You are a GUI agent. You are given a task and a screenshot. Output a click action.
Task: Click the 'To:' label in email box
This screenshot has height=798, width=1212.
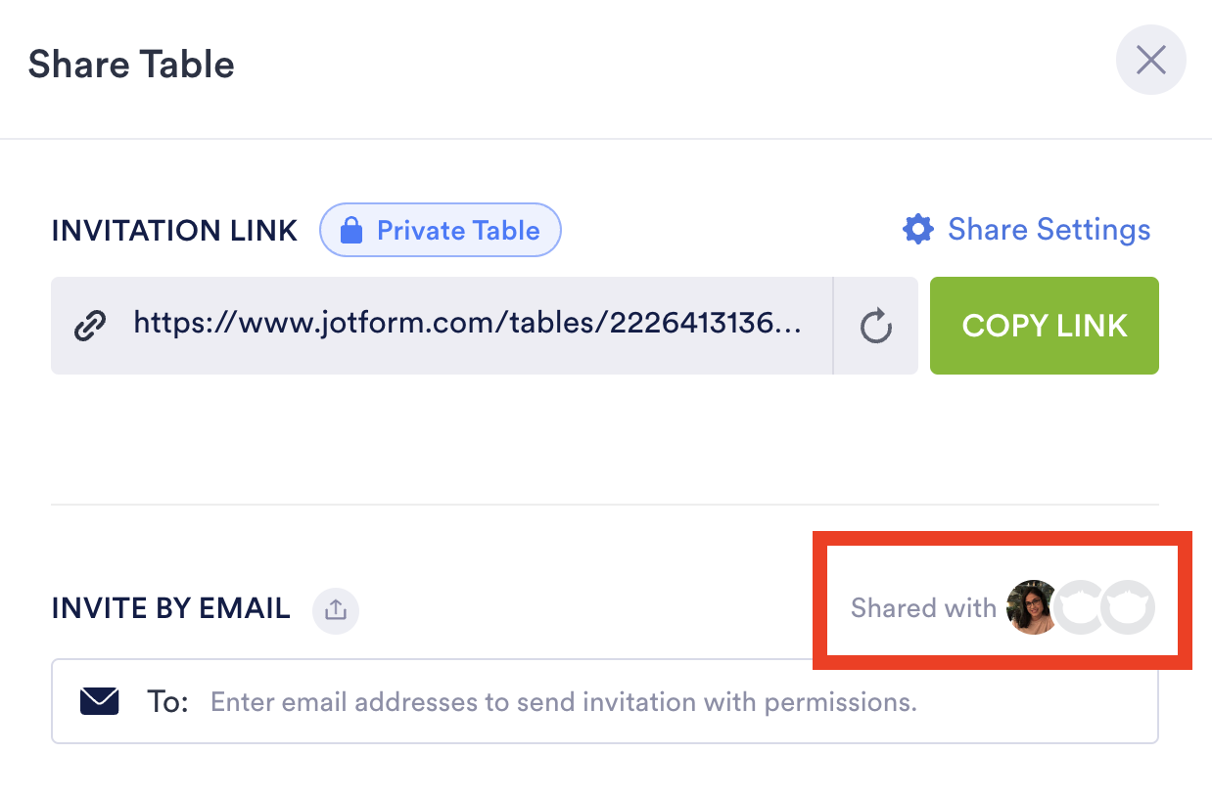pyautogui.click(x=167, y=702)
